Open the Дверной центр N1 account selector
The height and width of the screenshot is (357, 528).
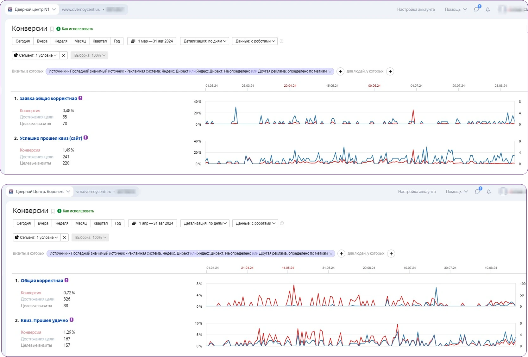(32, 9)
